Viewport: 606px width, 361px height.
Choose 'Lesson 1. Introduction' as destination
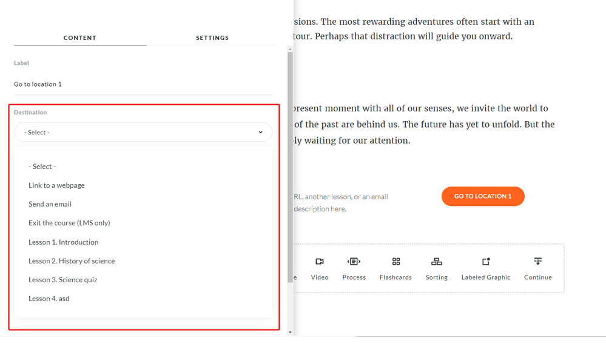[63, 242]
